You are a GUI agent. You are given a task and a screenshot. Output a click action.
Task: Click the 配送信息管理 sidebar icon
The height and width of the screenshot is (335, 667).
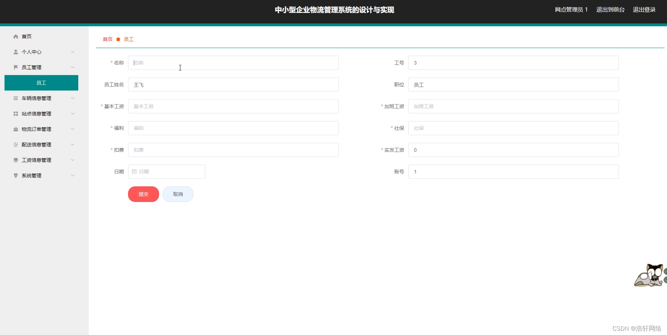pyautogui.click(x=15, y=144)
